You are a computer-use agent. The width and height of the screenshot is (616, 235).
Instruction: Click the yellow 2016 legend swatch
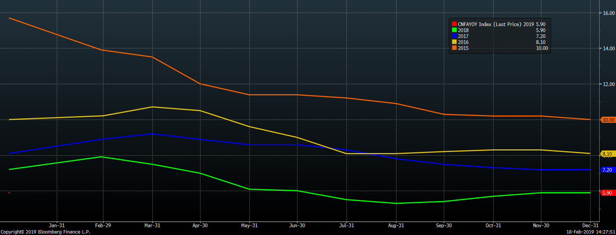coord(454,42)
